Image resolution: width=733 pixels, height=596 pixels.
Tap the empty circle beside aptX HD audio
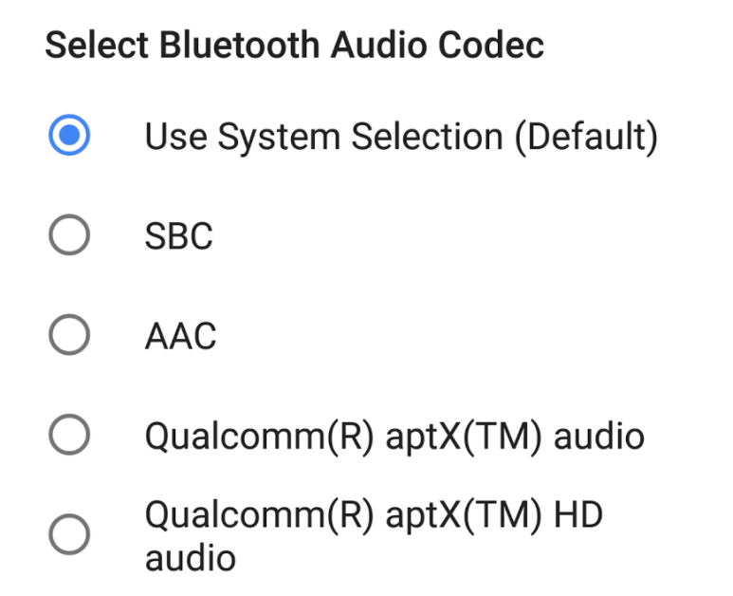tap(69, 535)
